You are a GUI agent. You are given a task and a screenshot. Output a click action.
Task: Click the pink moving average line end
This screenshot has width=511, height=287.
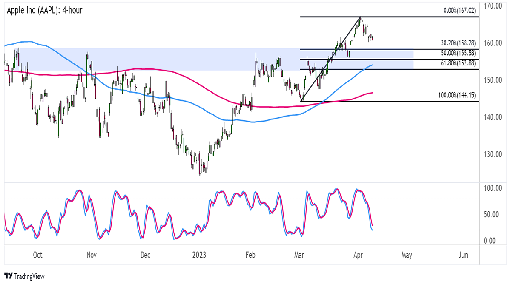pyautogui.click(x=371, y=93)
